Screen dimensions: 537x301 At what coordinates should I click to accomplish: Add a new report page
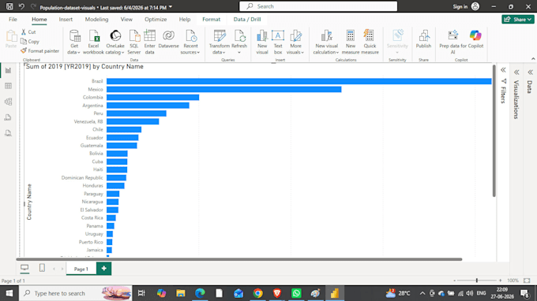click(103, 269)
